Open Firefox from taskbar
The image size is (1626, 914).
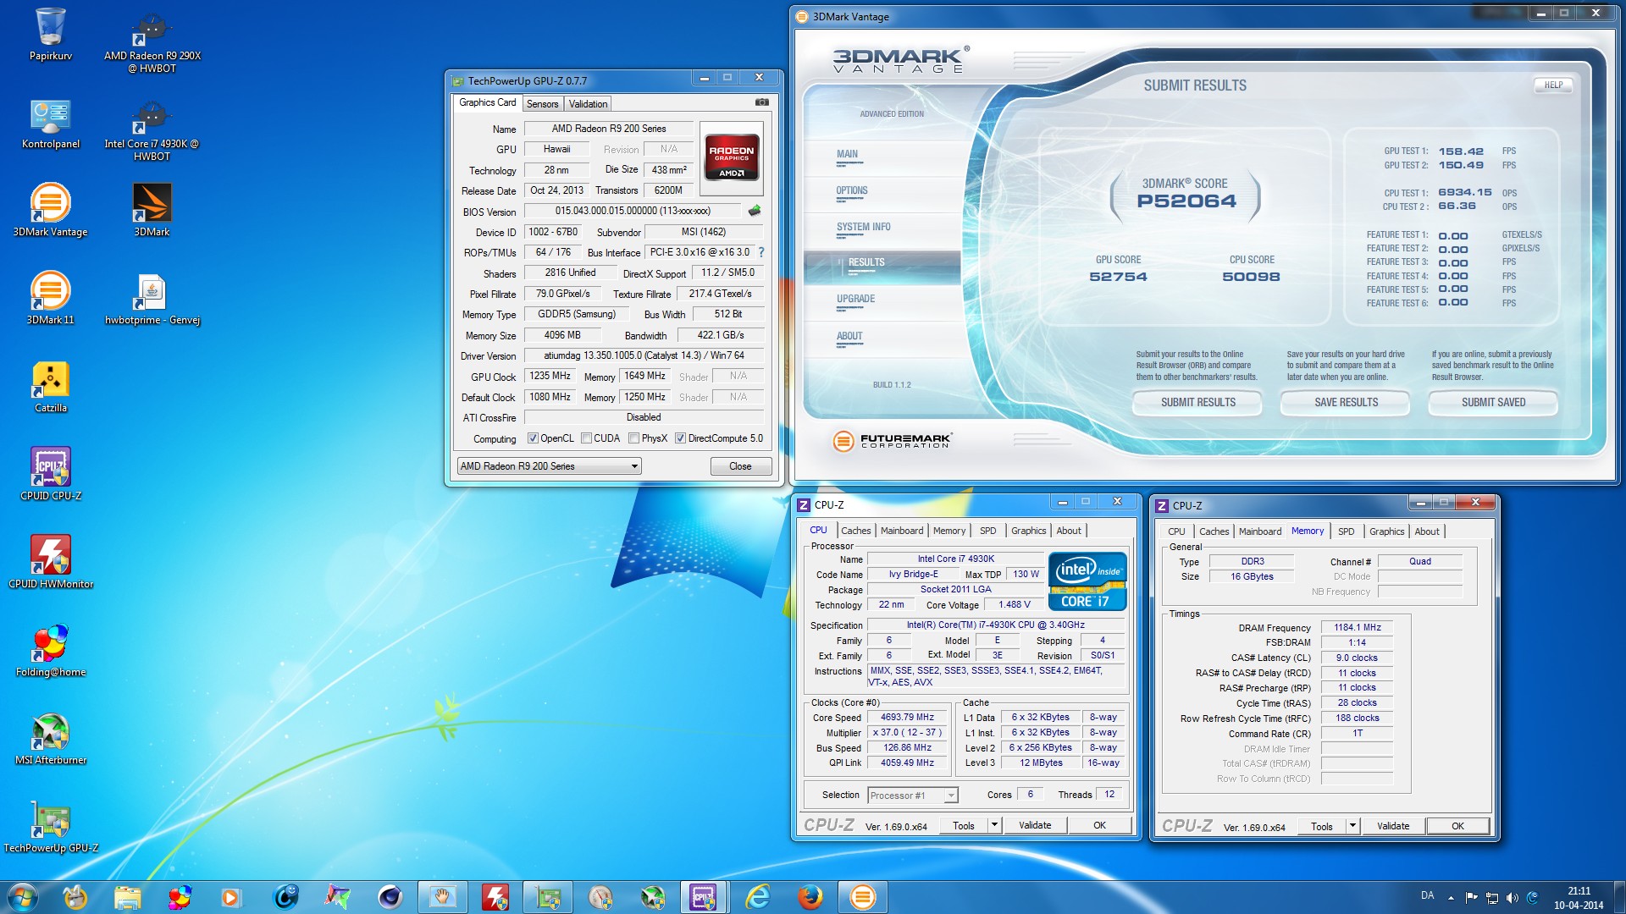(x=810, y=896)
